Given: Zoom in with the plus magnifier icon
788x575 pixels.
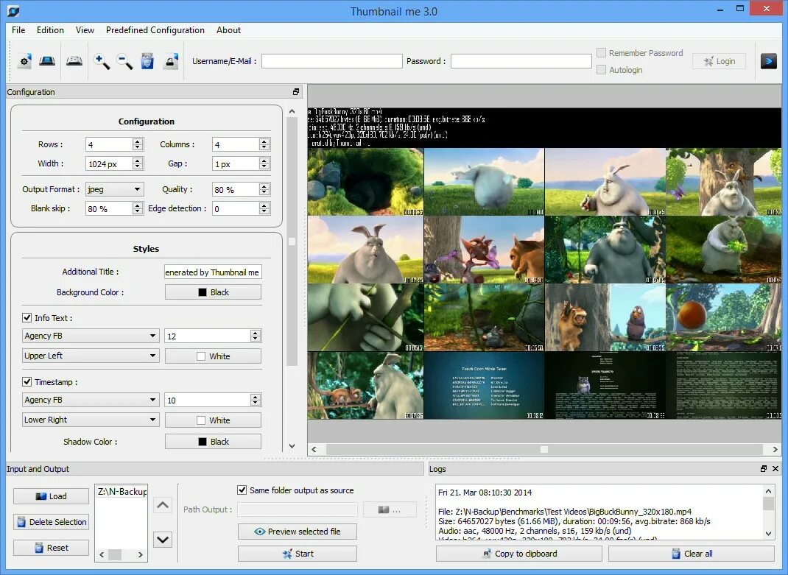Looking at the screenshot, I should (x=102, y=61).
